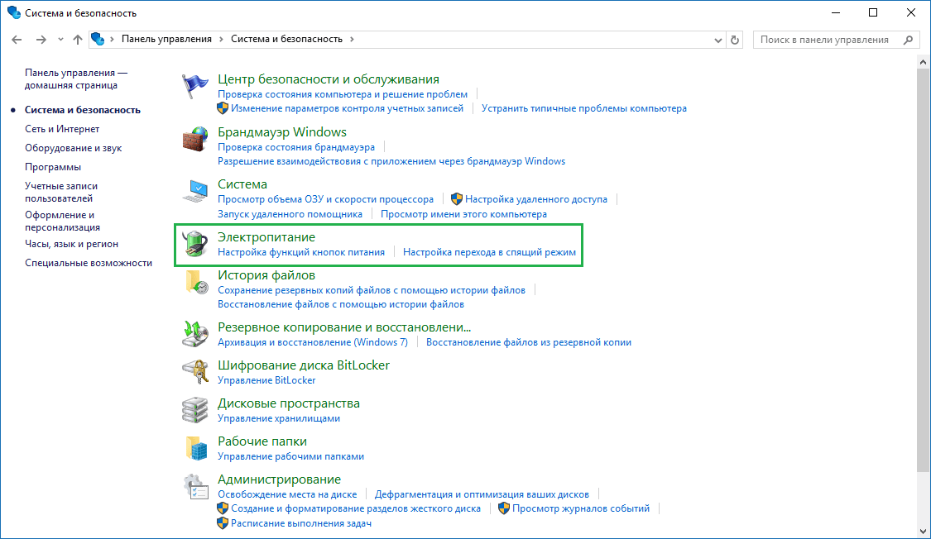The height and width of the screenshot is (539, 931).
Task: Open the recent locations dropdown arrow
Action: click(60, 40)
